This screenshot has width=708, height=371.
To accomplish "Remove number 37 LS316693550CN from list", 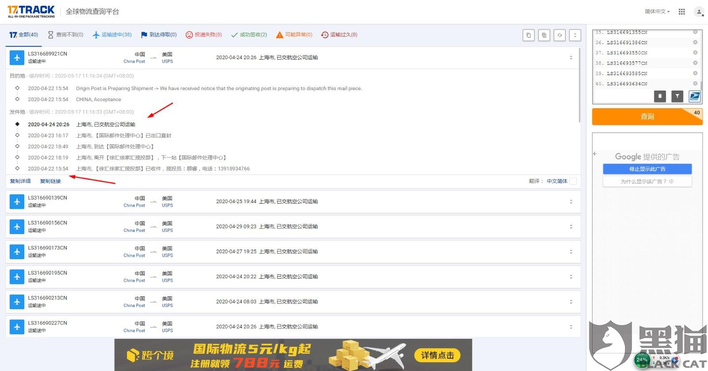I will point(695,53).
